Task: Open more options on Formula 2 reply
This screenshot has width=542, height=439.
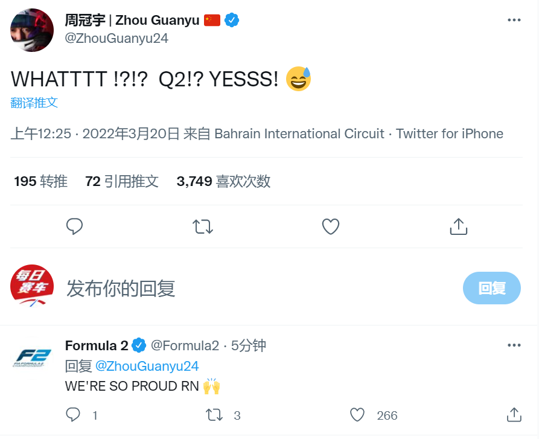Action: click(x=514, y=345)
